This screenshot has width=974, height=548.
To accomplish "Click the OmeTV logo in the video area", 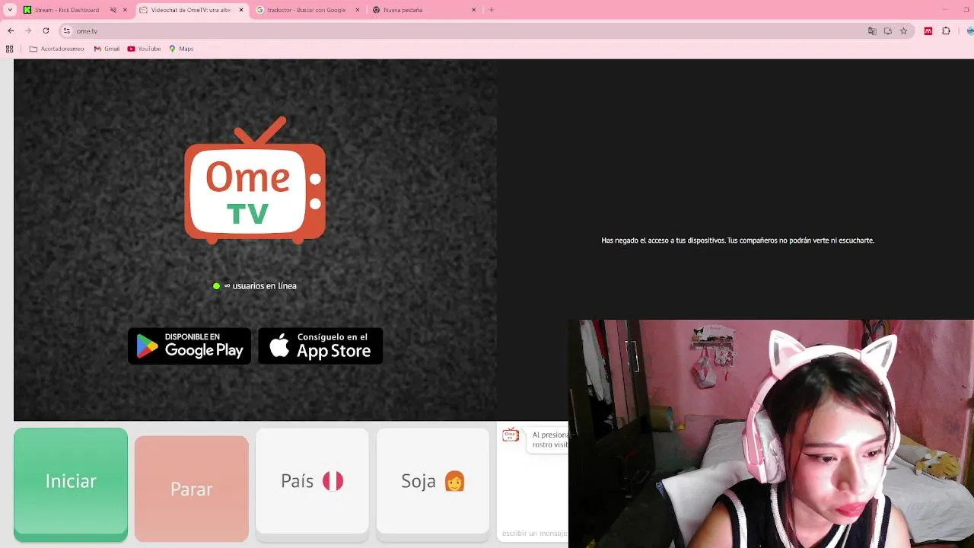I will pos(255,180).
